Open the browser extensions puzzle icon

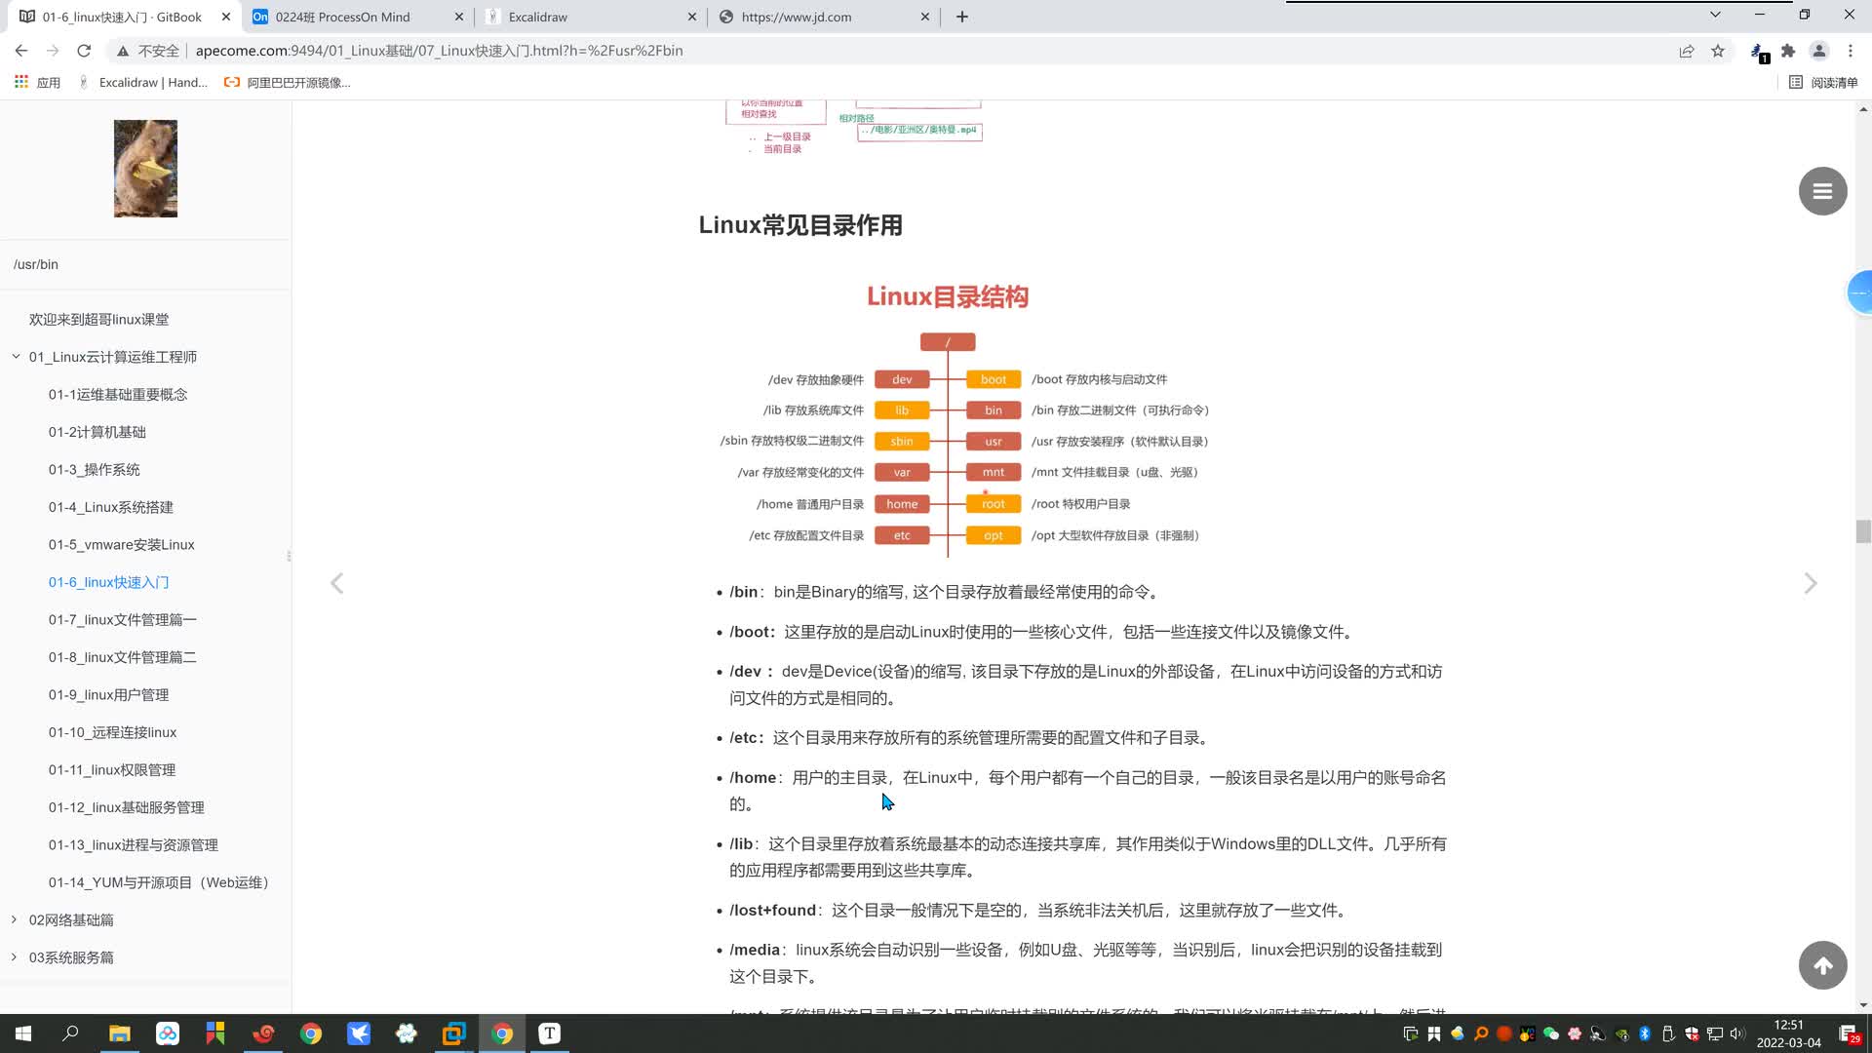(x=1788, y=51)
